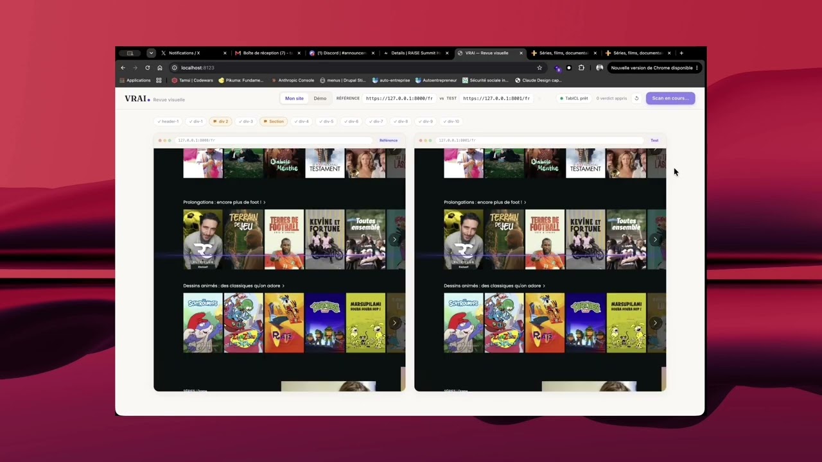Image resolution: width=822 pixels, height=462 pixels.
Task: Click the Scan en cours button
Action: (x=670, y=98)
